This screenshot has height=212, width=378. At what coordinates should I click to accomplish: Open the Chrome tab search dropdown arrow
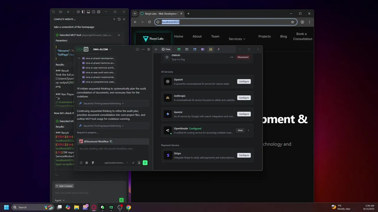point(135,14)
